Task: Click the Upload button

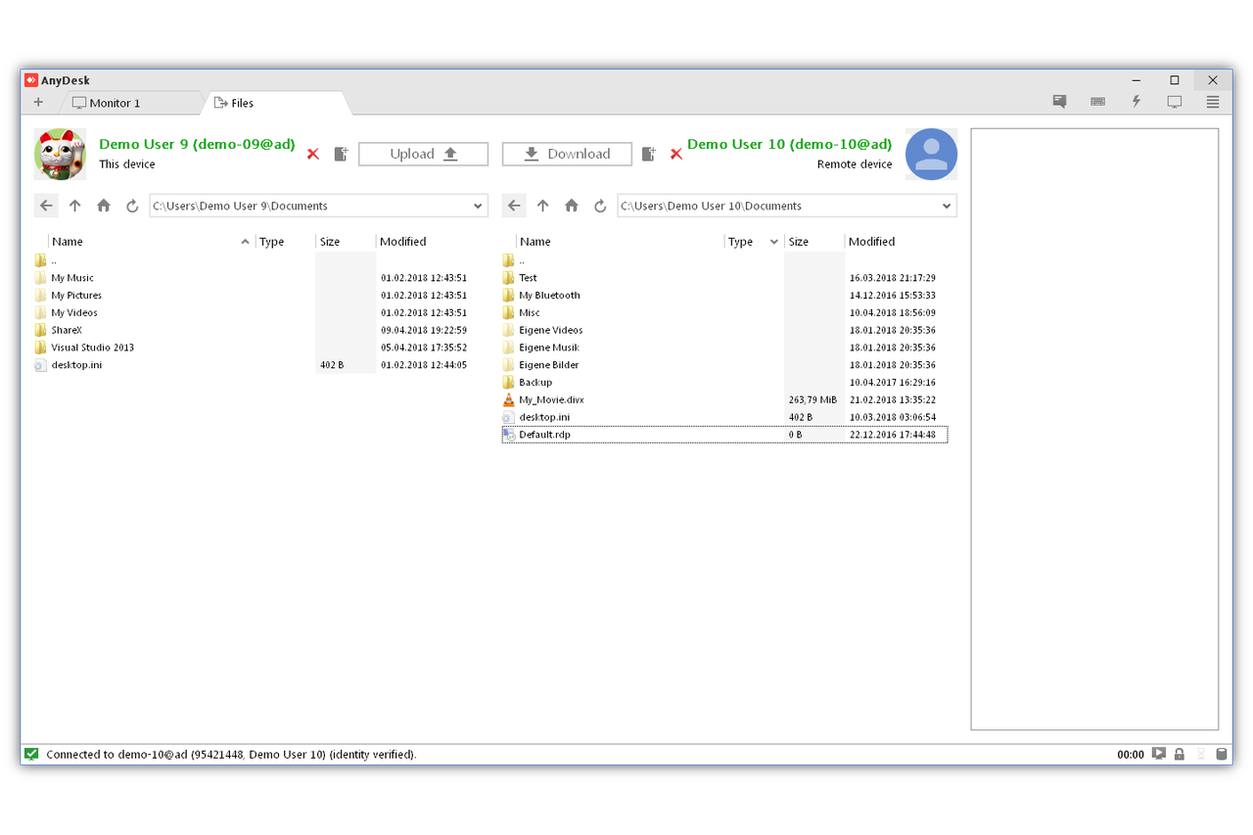Action: coord(423,154)
